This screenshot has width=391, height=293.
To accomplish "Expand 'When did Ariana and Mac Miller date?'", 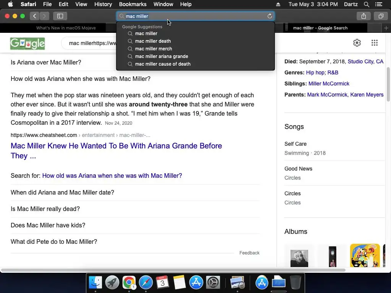I will pos(135,193).
